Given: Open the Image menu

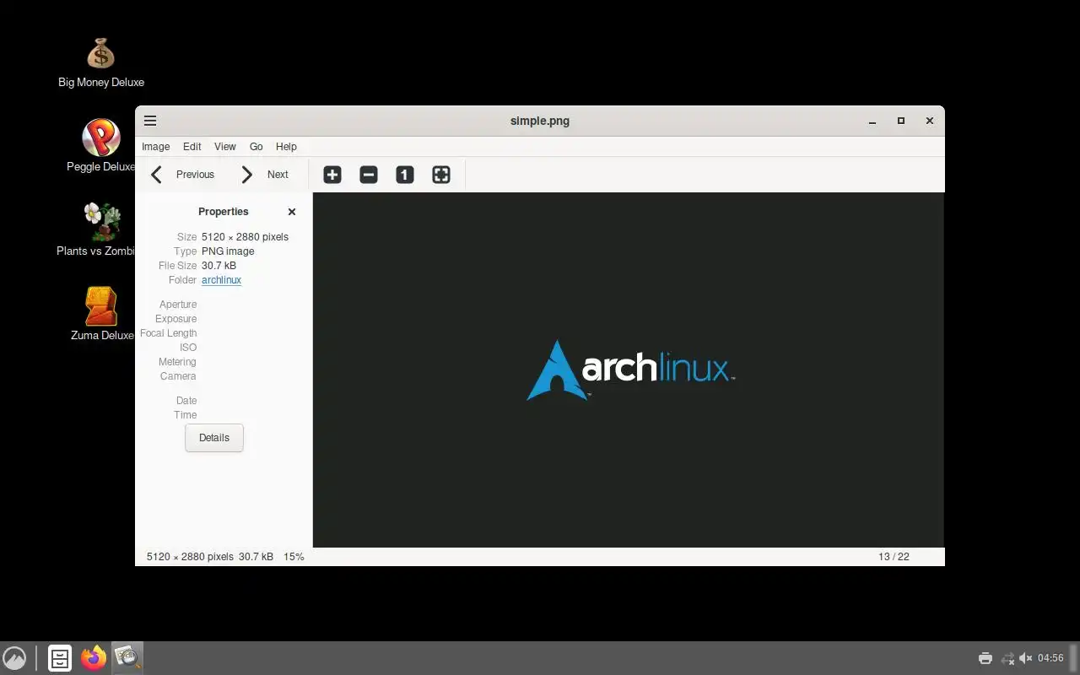Looking at the screenshot, I should click(x=156, y=146).
